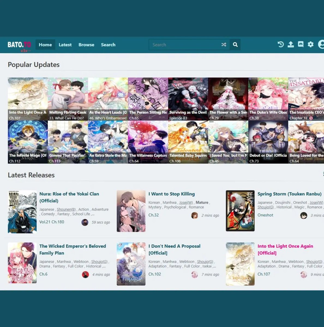
Task: Click Nura Yokai Clan cover image
Action: [22, 212]
